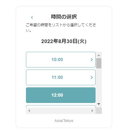Select the 10:00 time slot
This screenshot has height=131, width=126.
tap(61, 60)
